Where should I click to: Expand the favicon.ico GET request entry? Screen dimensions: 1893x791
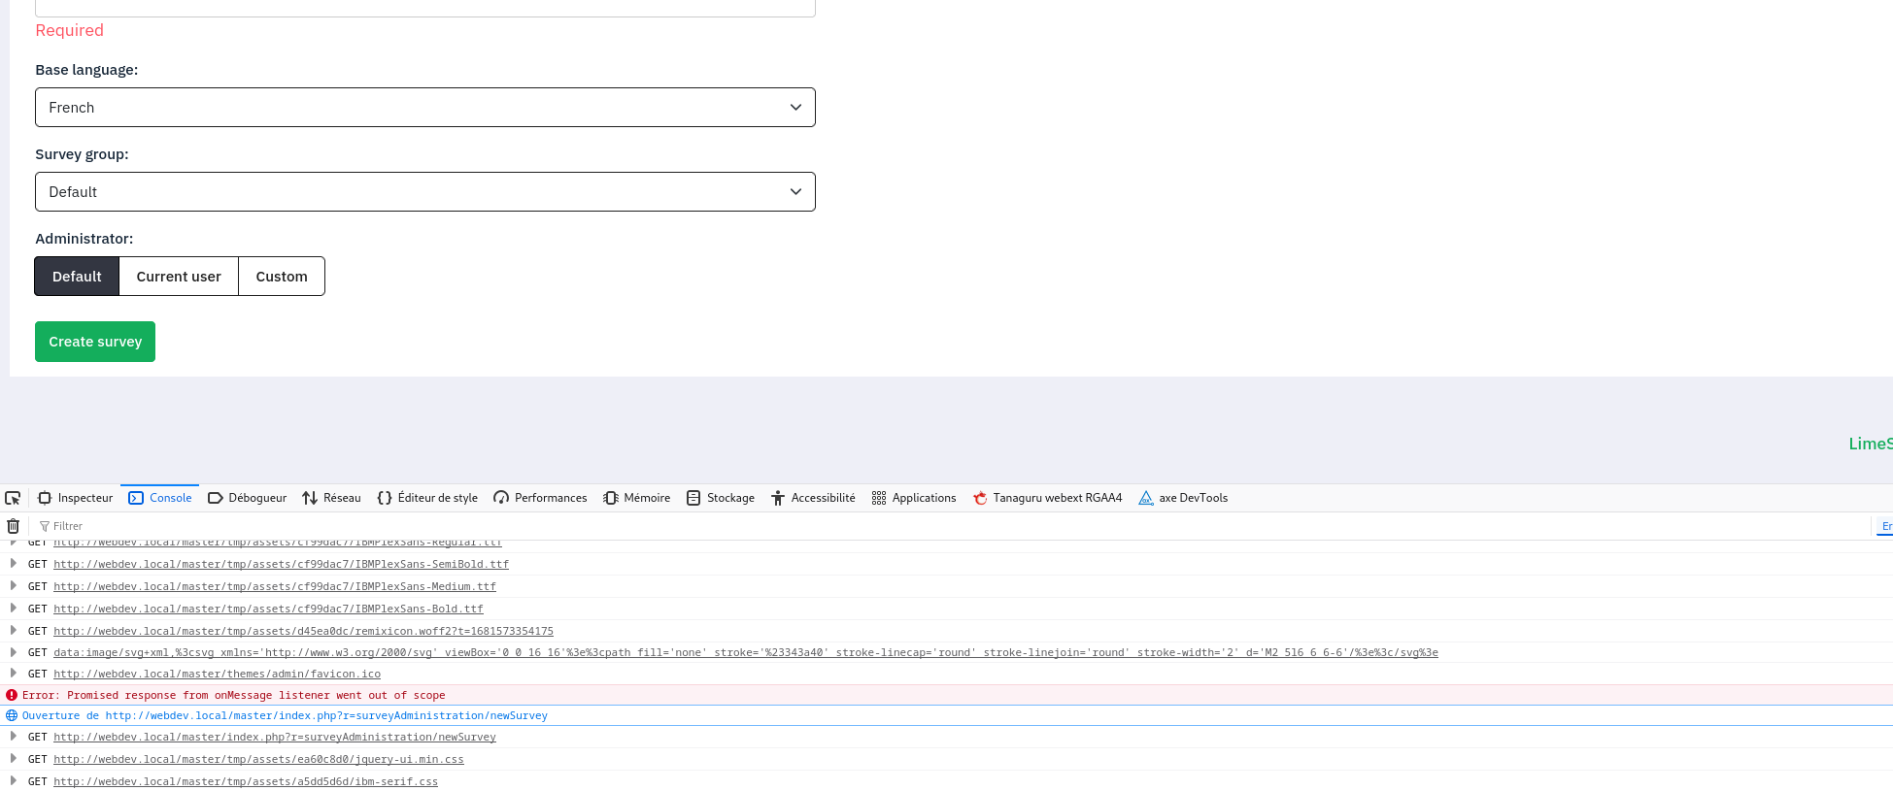point(13,674)
